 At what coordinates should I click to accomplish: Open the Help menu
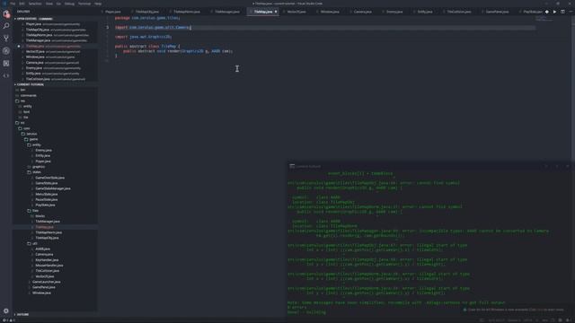98,4
